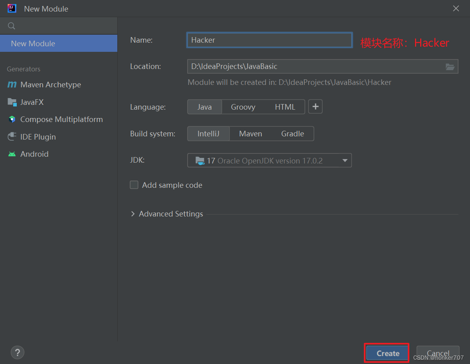
Task: Choose Gradle build system
Action: 292,134
